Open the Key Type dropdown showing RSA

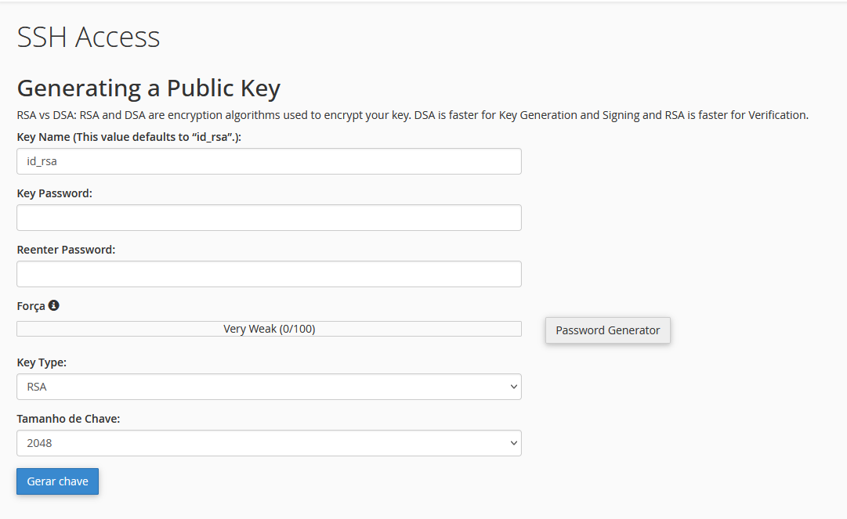pos(269,387)
